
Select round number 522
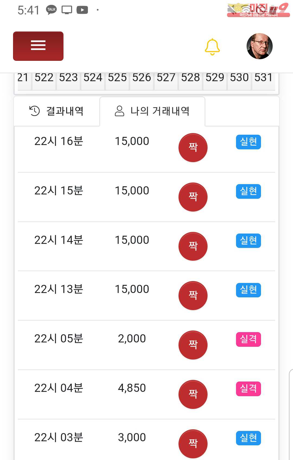(x=44, y=78)
